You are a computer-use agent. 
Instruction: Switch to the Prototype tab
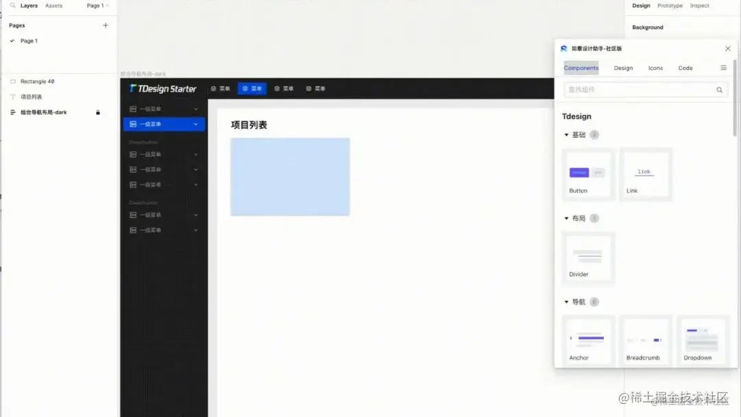670,5
